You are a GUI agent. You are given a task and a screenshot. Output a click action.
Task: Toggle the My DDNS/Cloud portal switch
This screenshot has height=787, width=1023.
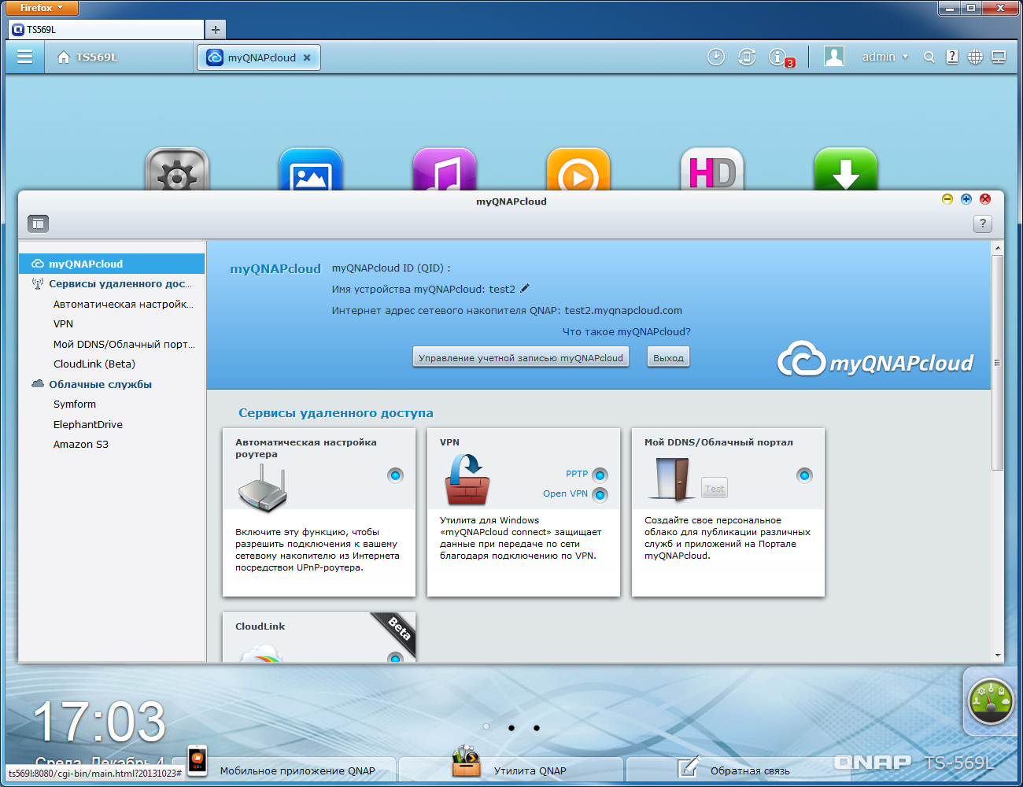pos(804,475)
